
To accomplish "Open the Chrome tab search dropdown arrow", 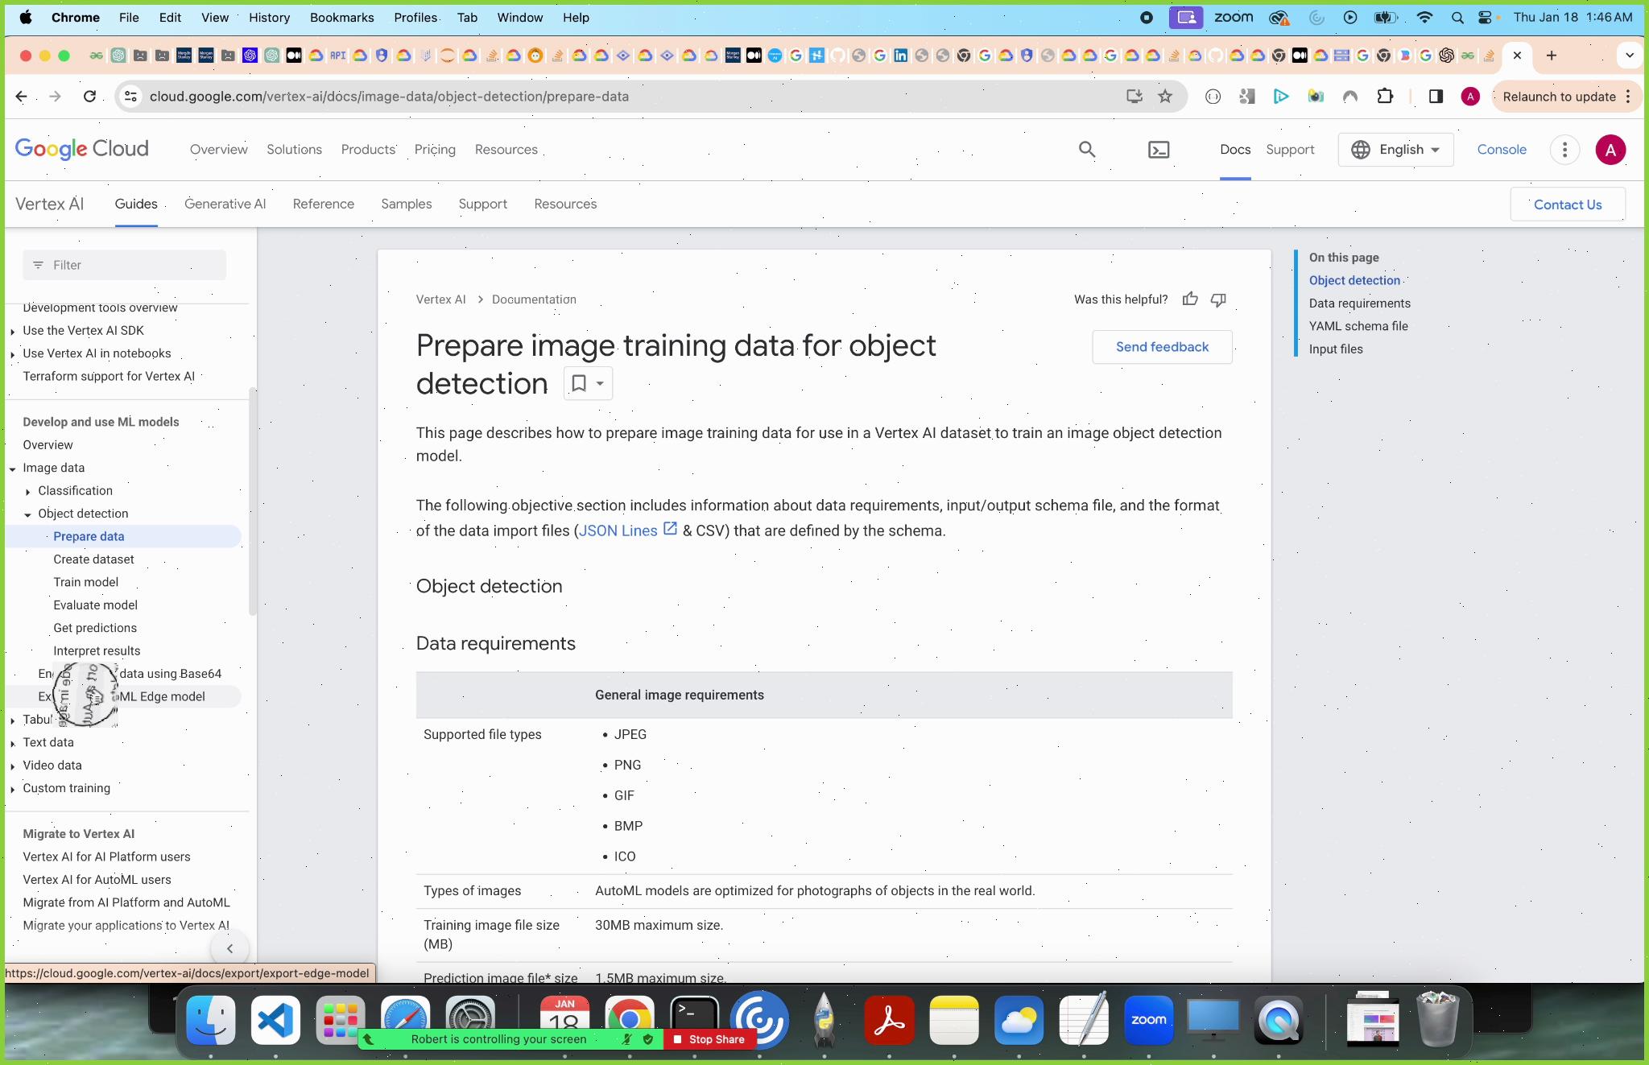I will pyautogui.click(x=1630, y=56).
